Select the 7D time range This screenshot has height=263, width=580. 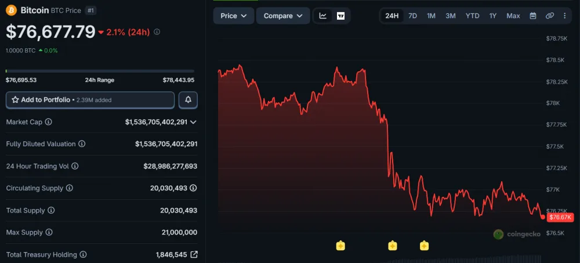click(x=412, y=16)
